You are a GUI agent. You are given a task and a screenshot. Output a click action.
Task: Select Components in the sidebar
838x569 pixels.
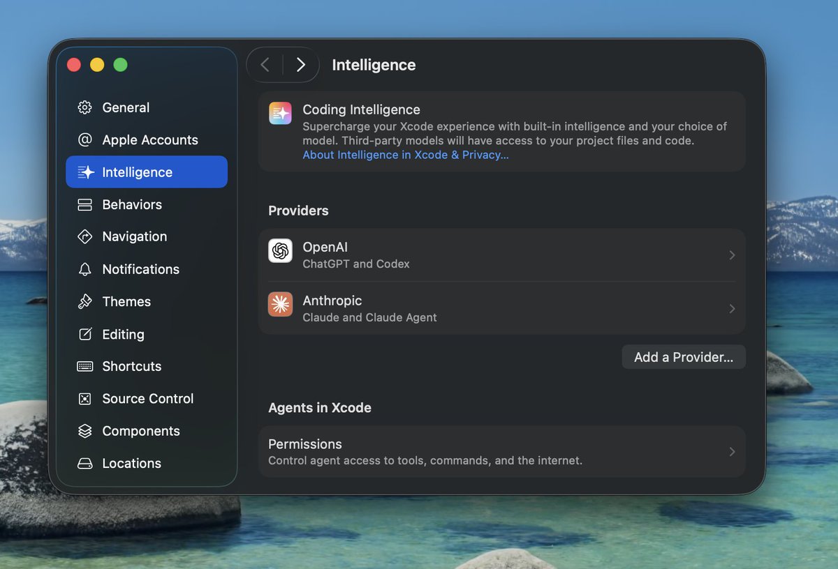pyautogui.click(x=147, y=431)
